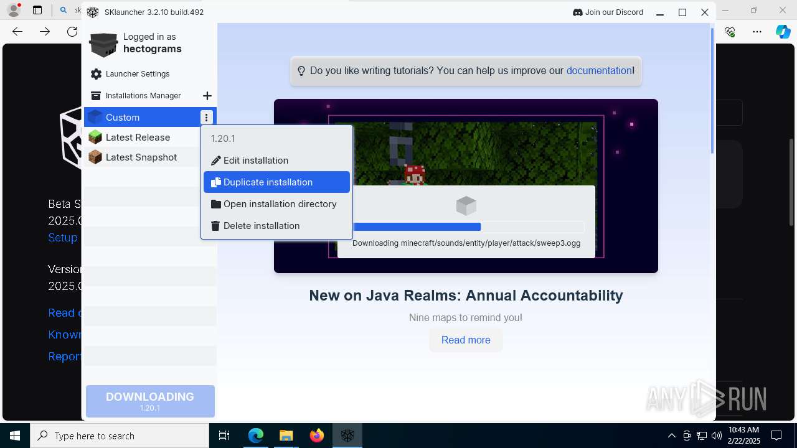Click browser forward arrow in Edge window
The height and width of the screenshot is (448, 797).
(45, 32)
